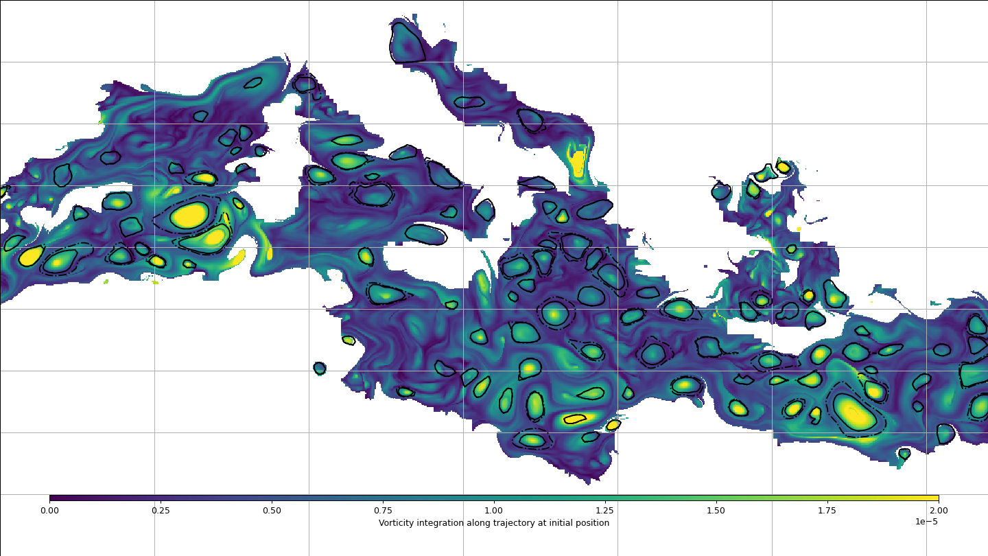
Task: Click the 1.00 colorbar tick label
Action: (494, 511)
